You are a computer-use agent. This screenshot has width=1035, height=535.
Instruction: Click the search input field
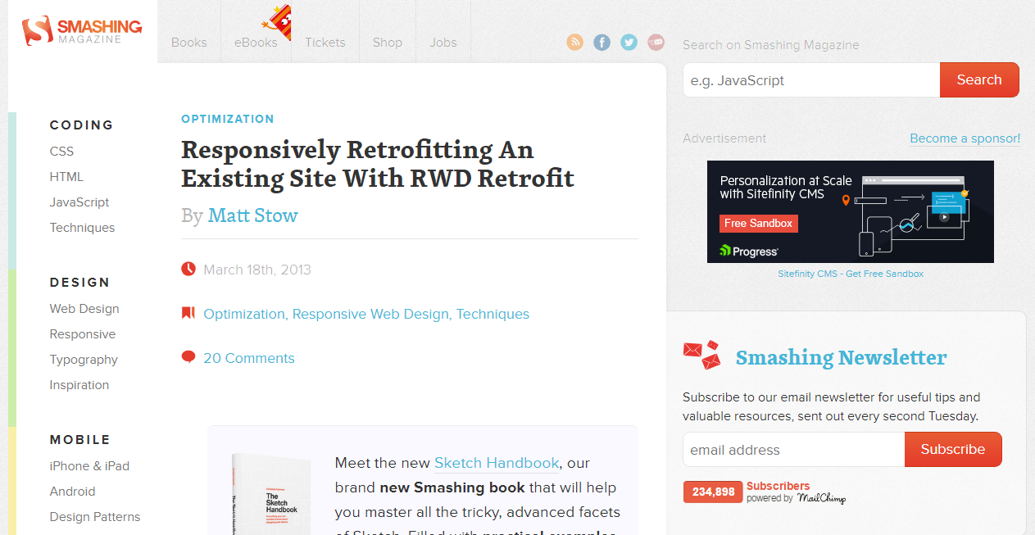(811, 80)
